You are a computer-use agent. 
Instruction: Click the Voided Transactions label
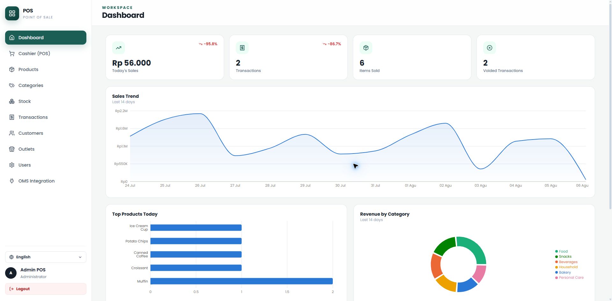click(x=503, y=71)
